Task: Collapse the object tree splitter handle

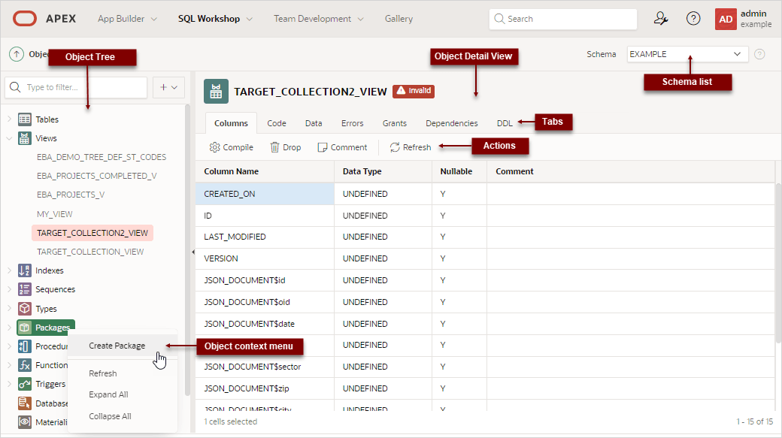Action: (193, 252)
